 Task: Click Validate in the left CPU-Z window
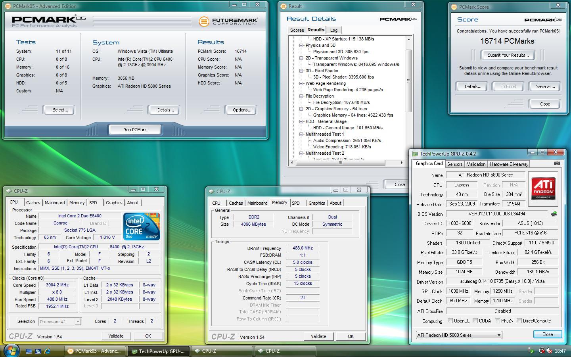[116, 336]
